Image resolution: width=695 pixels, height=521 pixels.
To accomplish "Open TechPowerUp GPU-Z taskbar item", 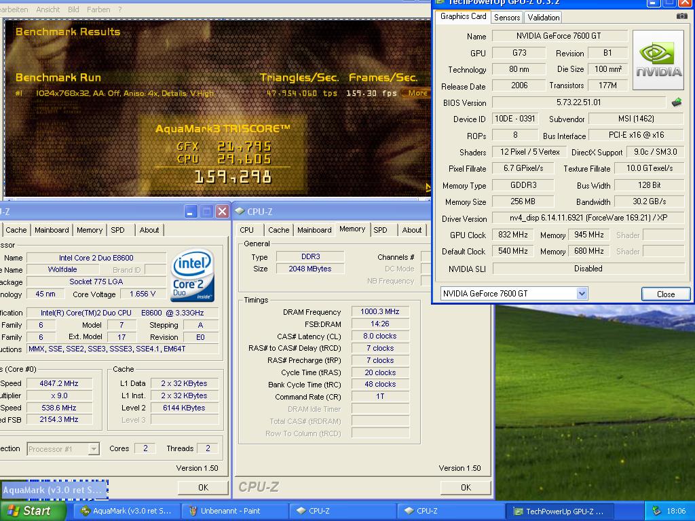I will point(560,511).
